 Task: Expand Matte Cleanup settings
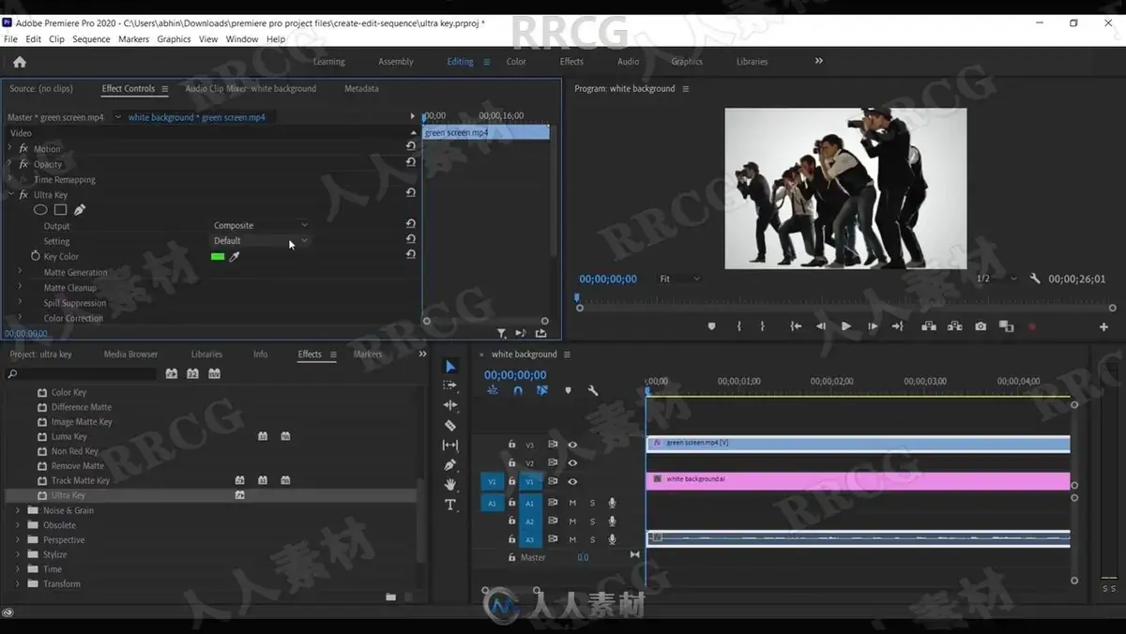pyautogui.click(x=20, y=287)
